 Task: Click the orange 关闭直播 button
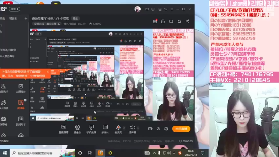(181, 129)
